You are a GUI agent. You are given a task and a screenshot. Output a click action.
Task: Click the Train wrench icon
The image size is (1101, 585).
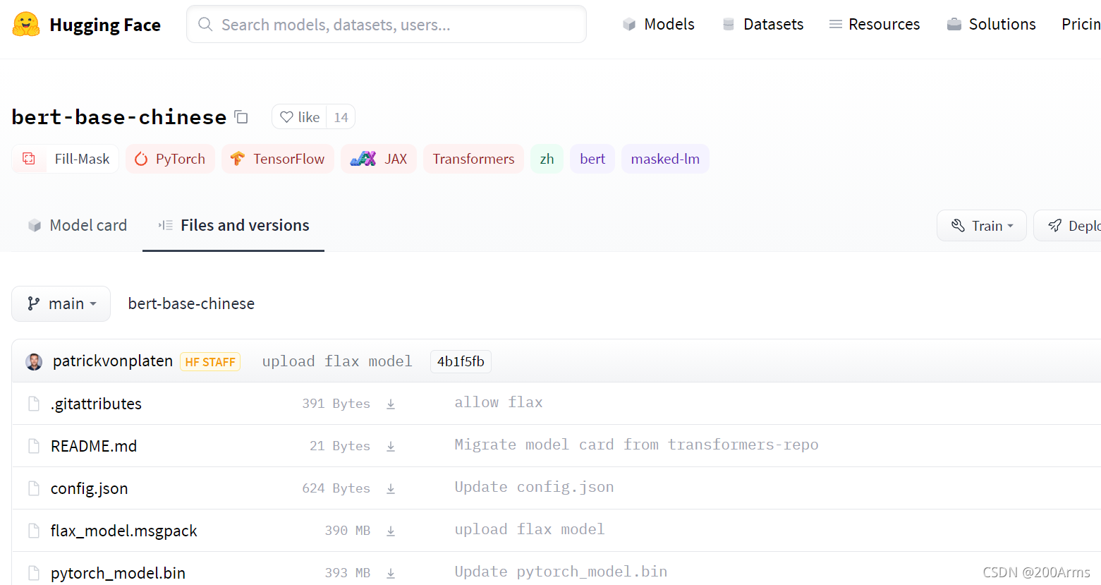958,225
